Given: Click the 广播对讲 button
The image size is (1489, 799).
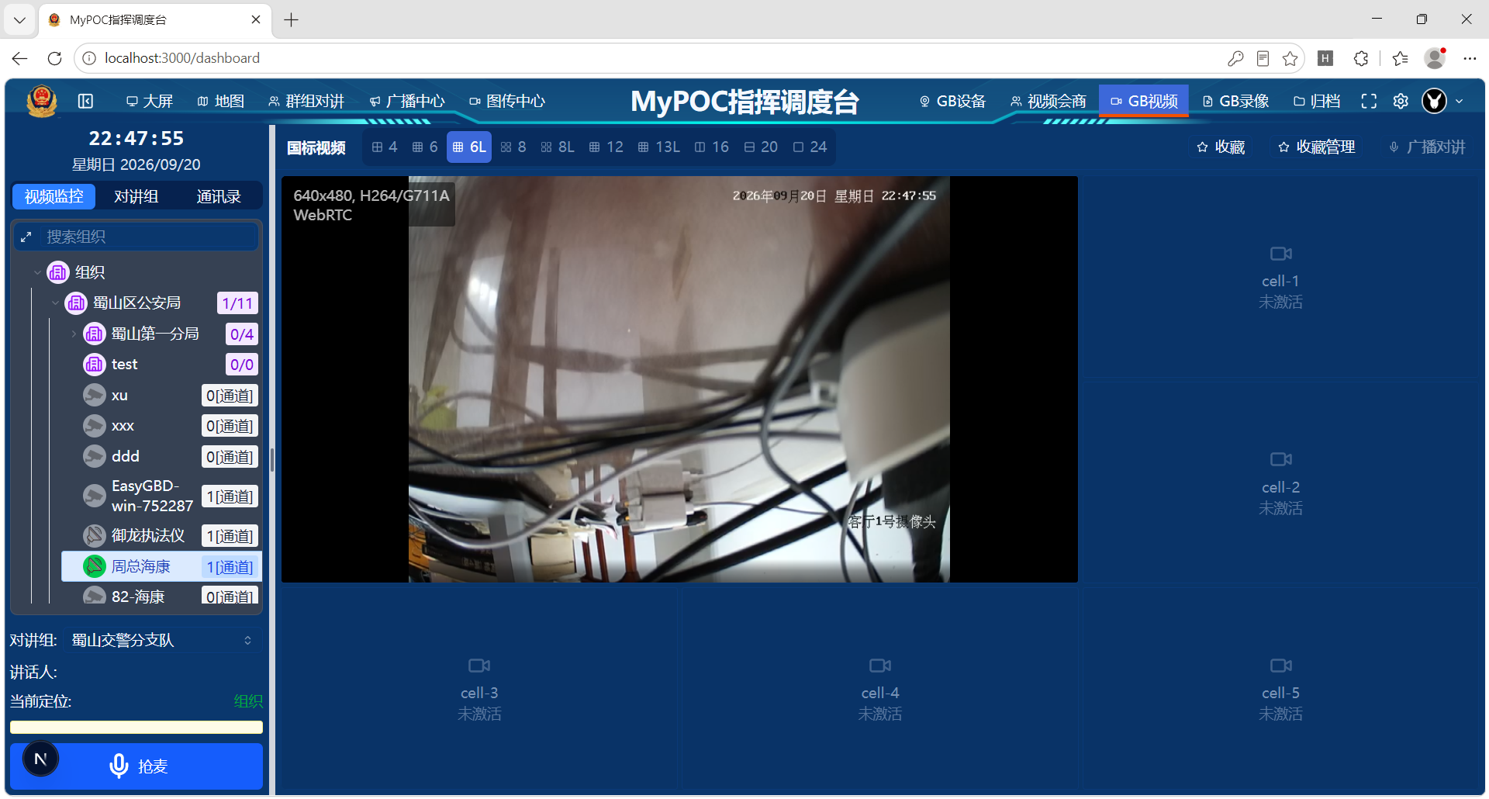Looking at the screenshot, I should [x=1428, y=147].
